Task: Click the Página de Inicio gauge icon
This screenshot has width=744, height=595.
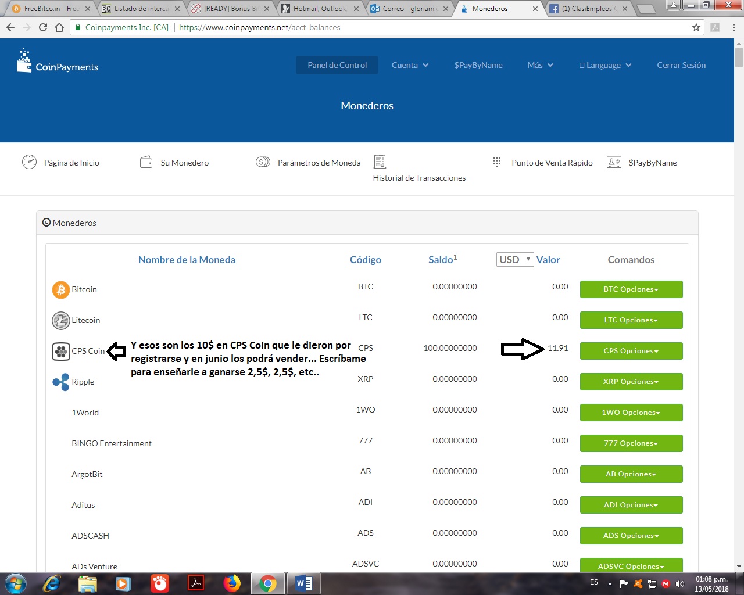Action: coord(29,162)
